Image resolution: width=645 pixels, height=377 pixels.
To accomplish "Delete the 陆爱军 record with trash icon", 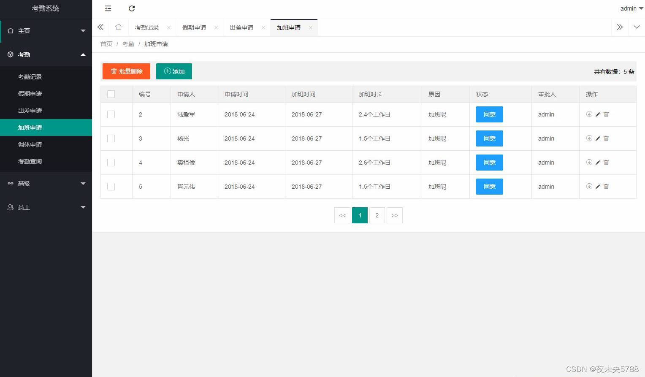I will [606, 114].
